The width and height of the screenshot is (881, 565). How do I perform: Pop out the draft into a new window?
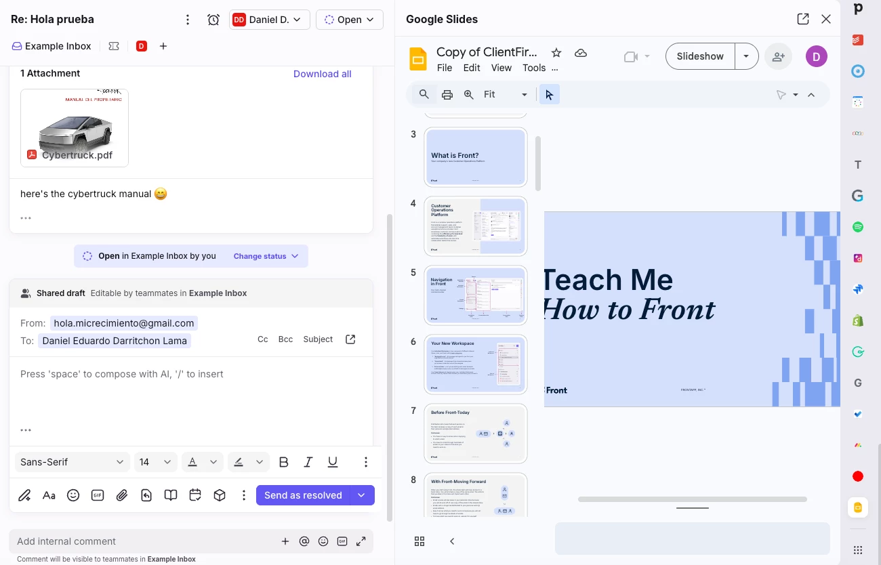(x=350, y=339)
